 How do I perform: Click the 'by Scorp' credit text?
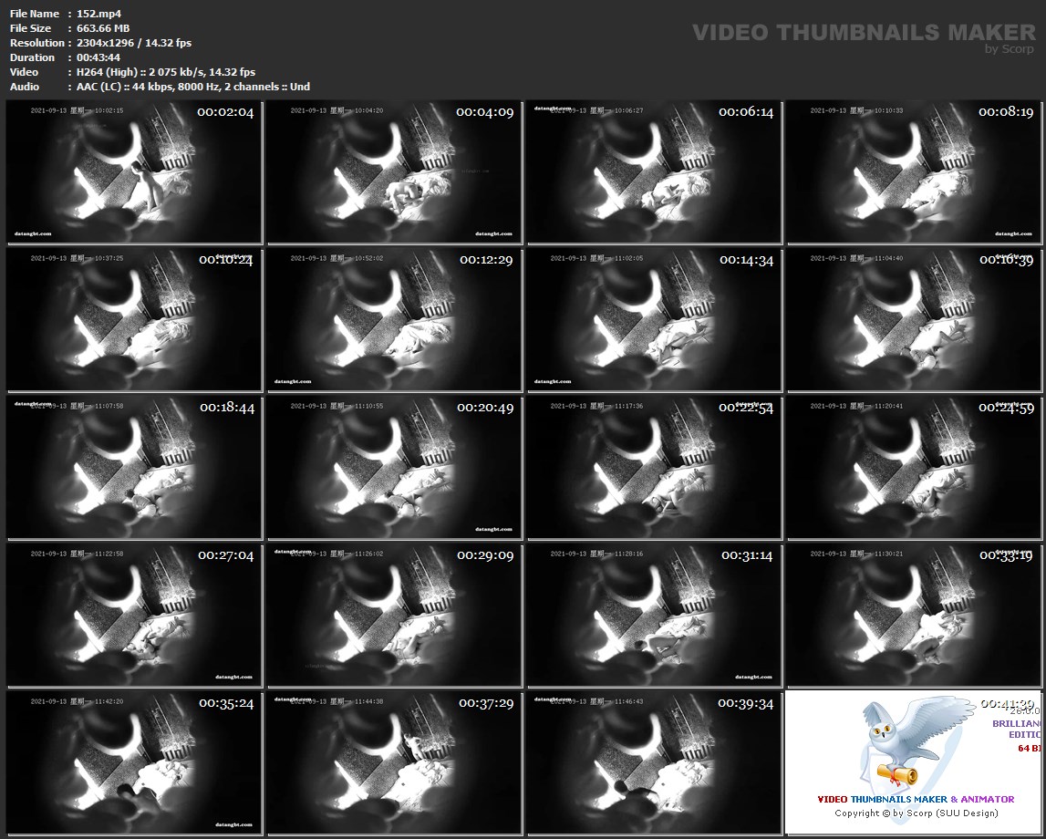pos(1010,48)
